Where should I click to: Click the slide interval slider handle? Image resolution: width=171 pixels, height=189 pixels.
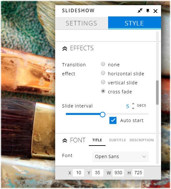[x=103, y=115]
